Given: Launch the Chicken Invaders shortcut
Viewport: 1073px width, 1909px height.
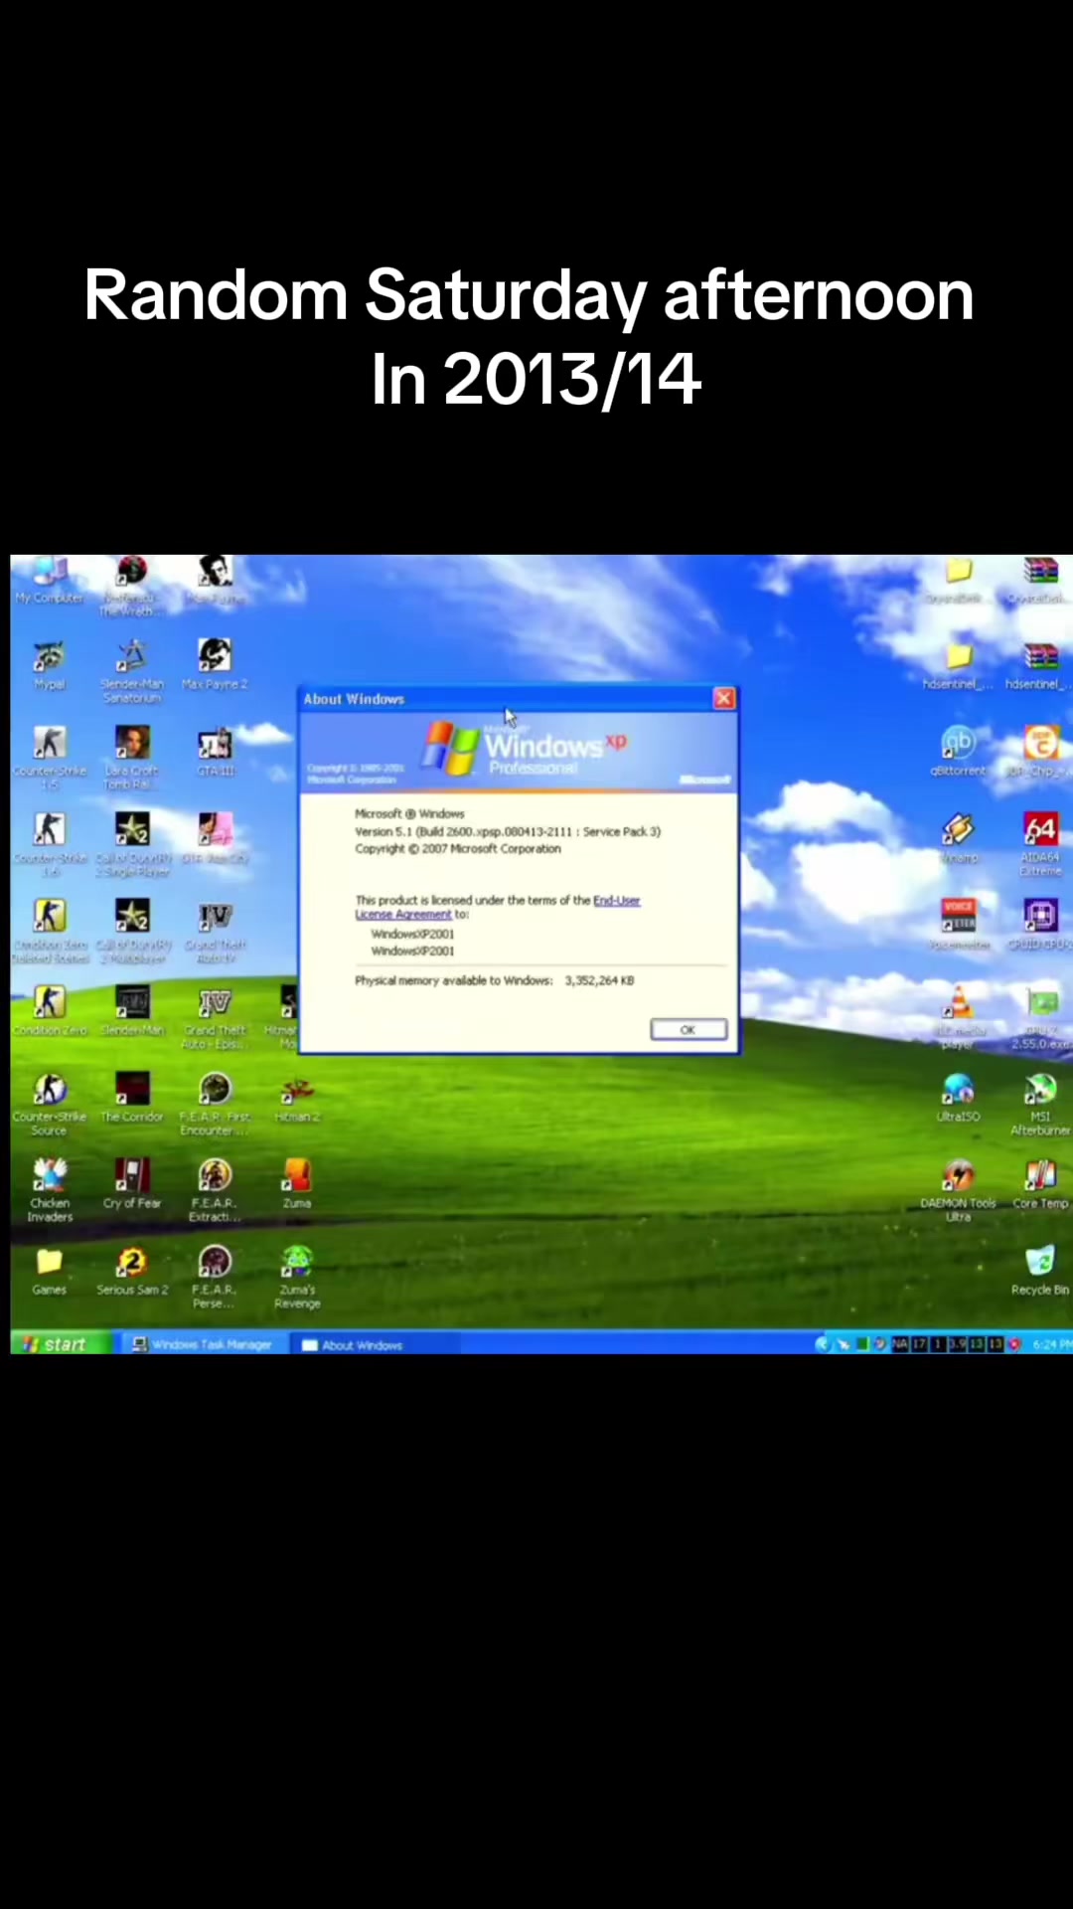Looking at the screenshot, I should (x=50, y=1190).
